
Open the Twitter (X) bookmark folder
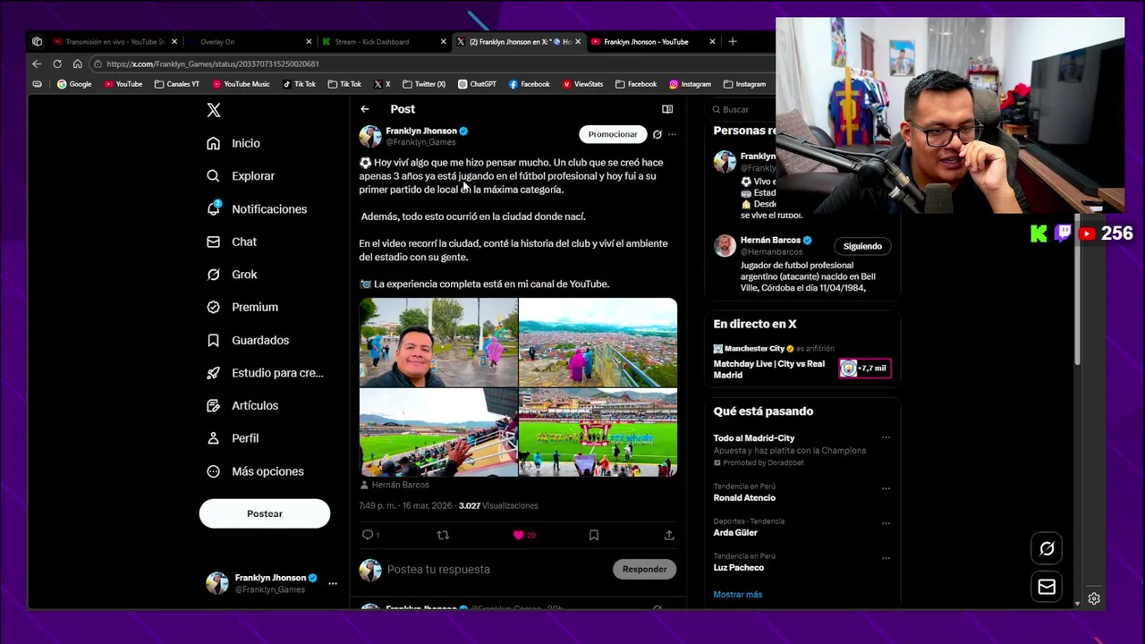424,84
